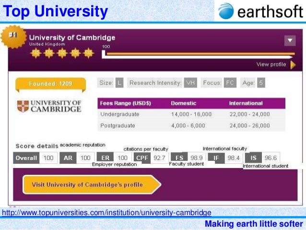The height and width of the screenshot is (230, 306).
Task: Click the Founded: 1209 banner
Action: (x=51, y=84)
